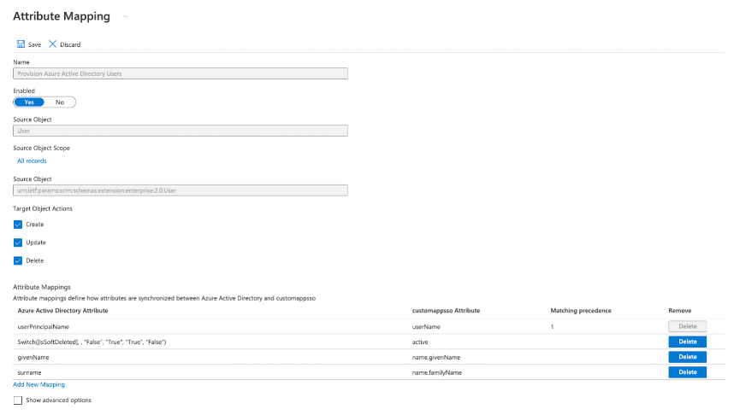
Task: Click the Save text label
Action: [34, 45]
